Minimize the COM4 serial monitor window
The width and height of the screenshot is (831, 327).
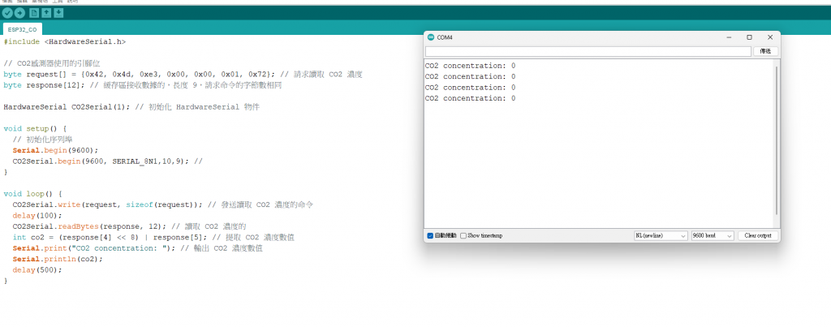tap(730, 37)
